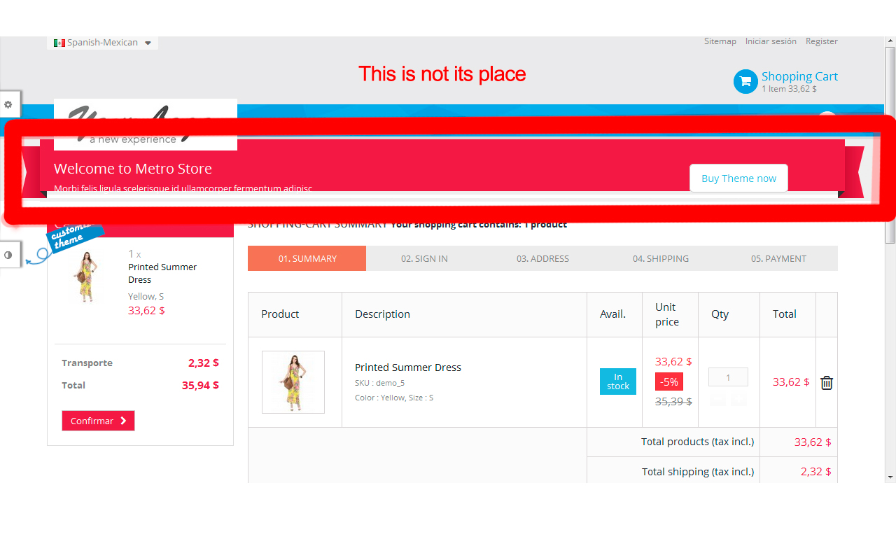Click the 'SKU : demo_5' text
Image resolution: width=896 pixels, height=560 pixels.
coord(379,383)
